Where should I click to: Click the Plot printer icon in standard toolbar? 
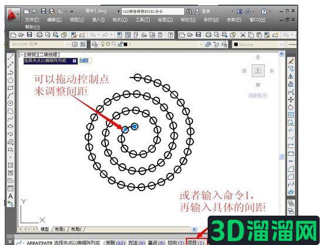[39, 35]
